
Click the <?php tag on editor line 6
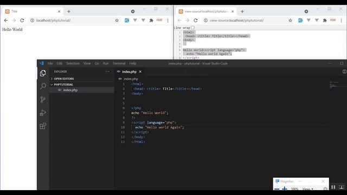pos(136,108)
